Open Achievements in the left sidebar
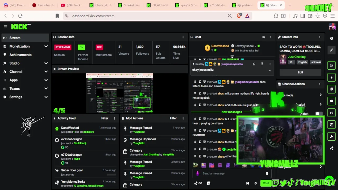This screenshot has height=190, width=338. pos(25,55)
